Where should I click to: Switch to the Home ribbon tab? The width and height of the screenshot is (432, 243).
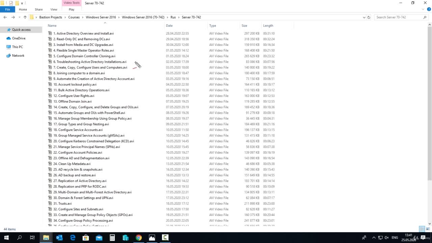point(23,9)
